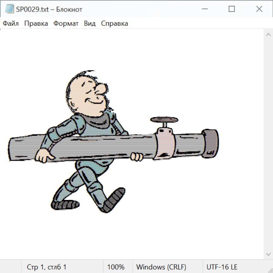Click the Стр 1, стлб 1 status field
This screenshot has width=273, height=273.
pos(46,267)
